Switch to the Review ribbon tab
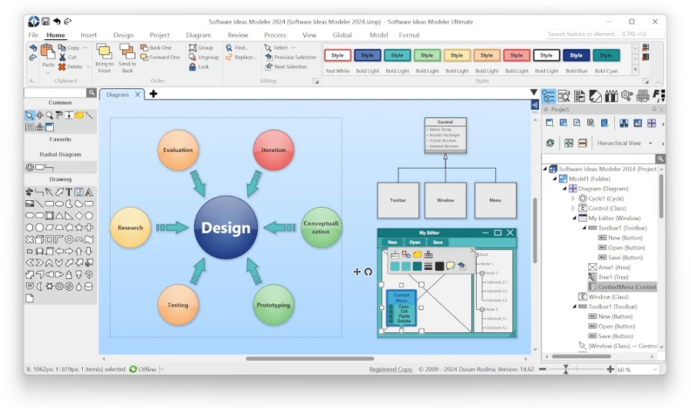The height and width of the screenshot is (408, 691). (238, 35)
